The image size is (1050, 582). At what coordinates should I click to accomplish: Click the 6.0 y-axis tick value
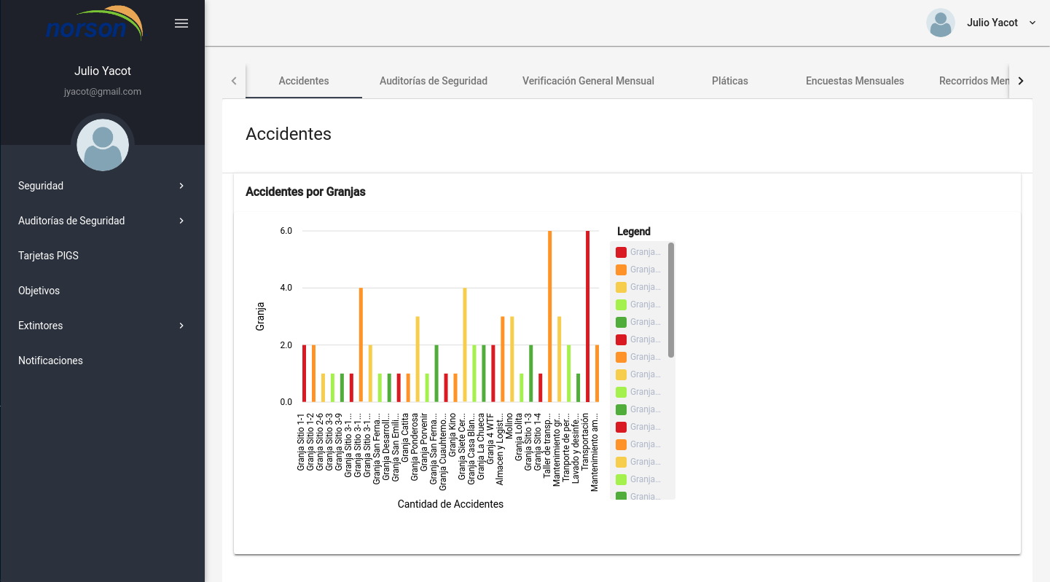tap(286, 231)
